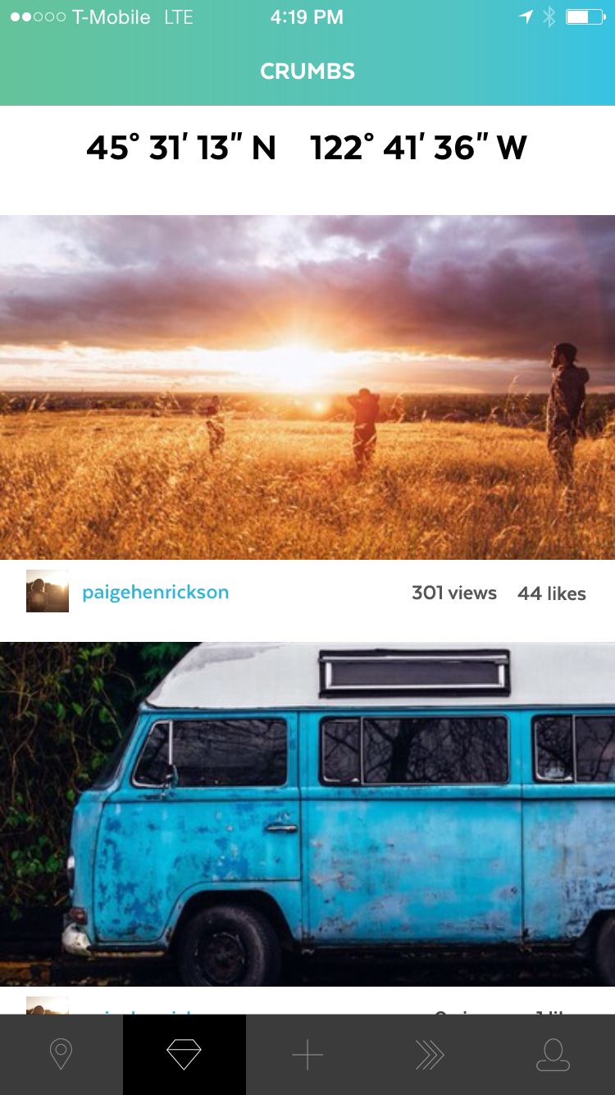Tap the latitude 45° 31' 13" N
This screenshot has width=615, height=1095.
[181, 148]
